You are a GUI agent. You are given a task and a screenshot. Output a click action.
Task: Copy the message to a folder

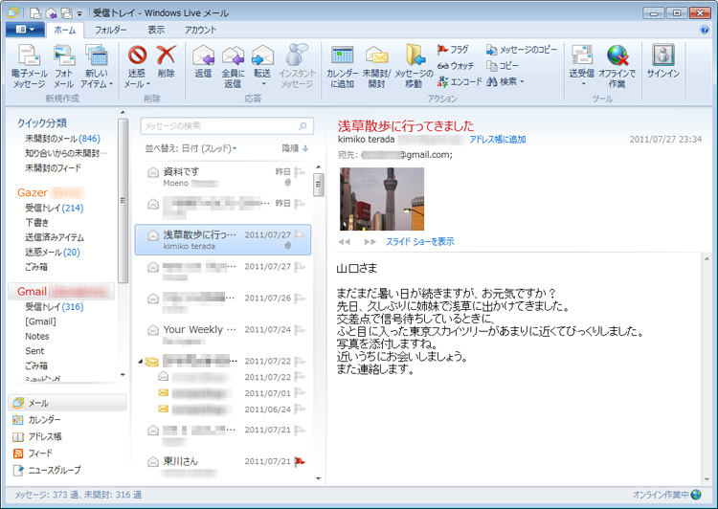pos(522,50)
